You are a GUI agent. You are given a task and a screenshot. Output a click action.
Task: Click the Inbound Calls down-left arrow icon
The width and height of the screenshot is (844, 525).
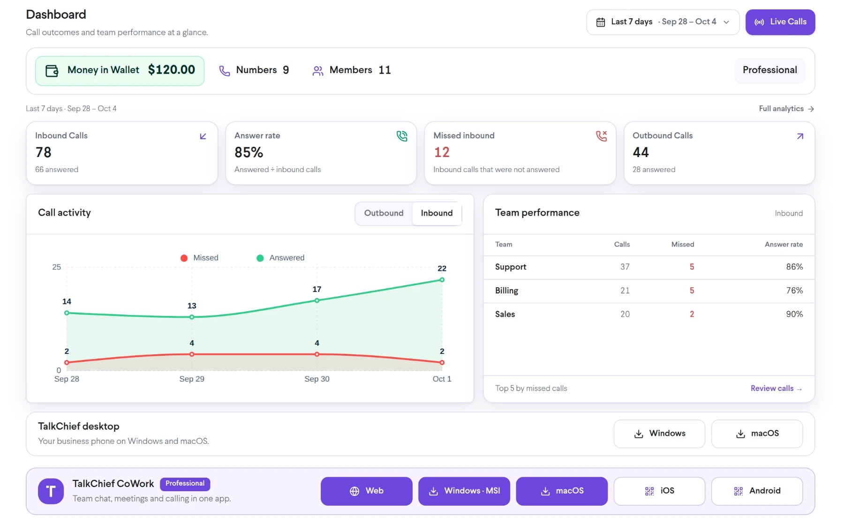203,136
